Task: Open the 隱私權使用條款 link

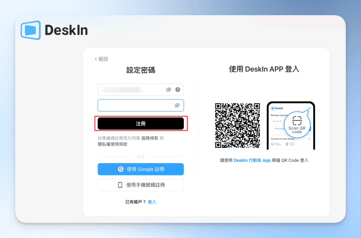Action: click(112, 144)
